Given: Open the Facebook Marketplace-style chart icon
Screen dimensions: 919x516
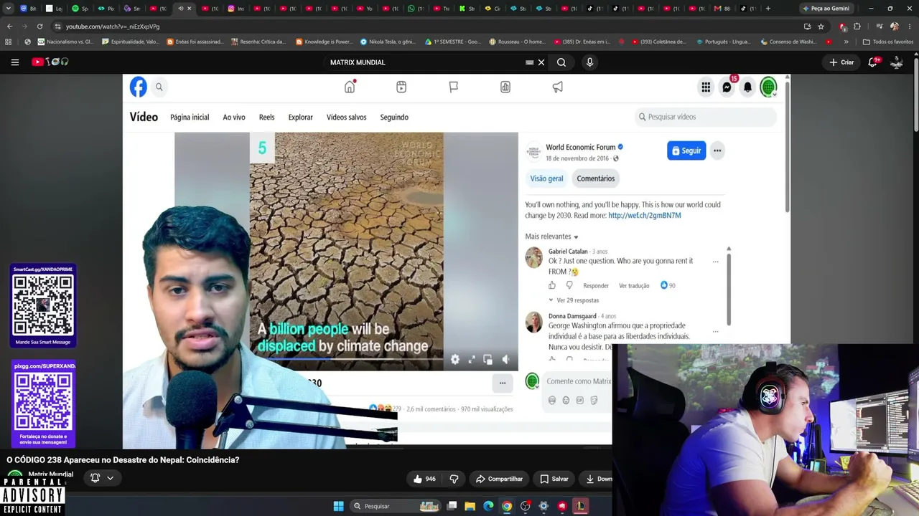Looking at the screenshot, I should point(505,87).
